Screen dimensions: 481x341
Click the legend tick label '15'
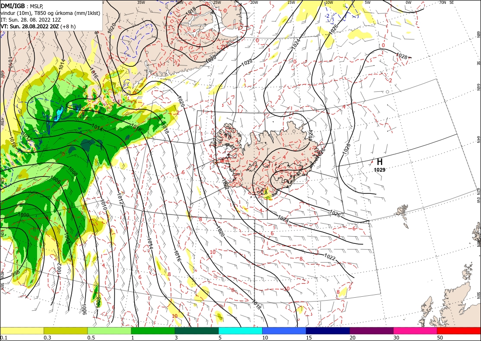coord(309,338)
